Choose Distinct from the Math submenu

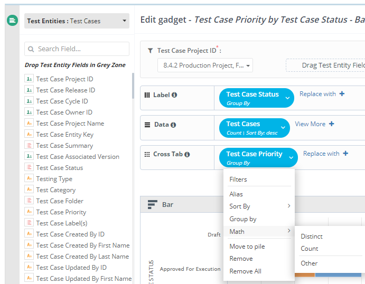coord(312,236)
